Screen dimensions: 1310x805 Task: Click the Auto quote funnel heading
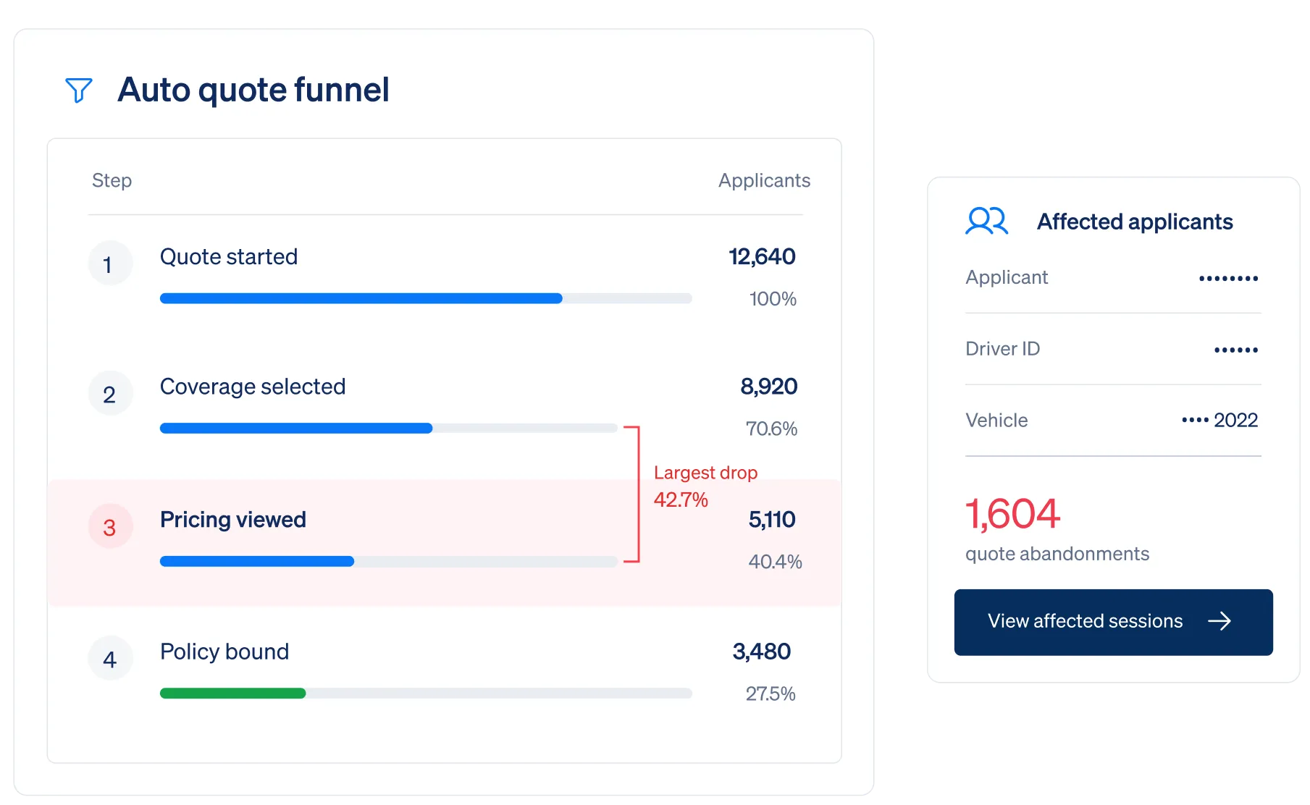click(253, 90)
